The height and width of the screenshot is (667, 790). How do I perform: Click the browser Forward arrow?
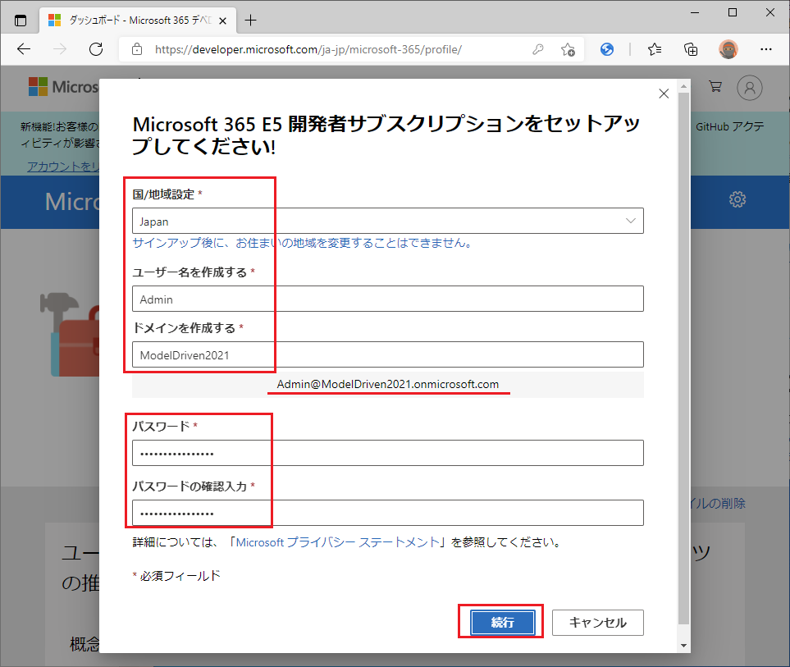[x=60, y=49]
